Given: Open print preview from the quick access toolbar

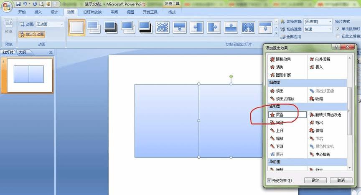Looking at the screenshot, I should click(x=41, y=4).
